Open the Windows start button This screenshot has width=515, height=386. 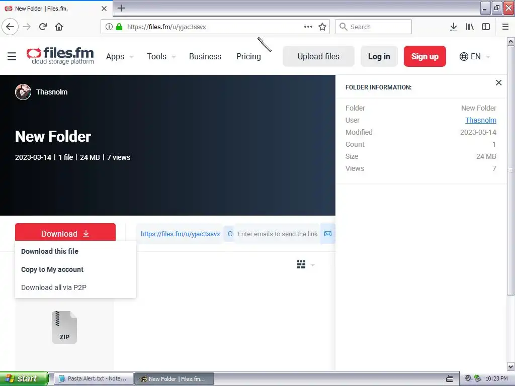pyautogui.click(x=24, y=378)
